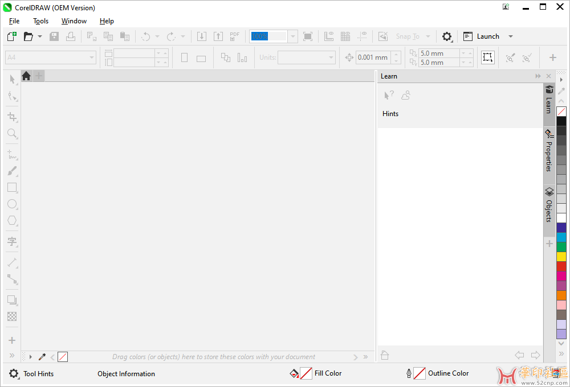Click the Outline Color status indicator
The image size is (570, 387).
point(438,373)
